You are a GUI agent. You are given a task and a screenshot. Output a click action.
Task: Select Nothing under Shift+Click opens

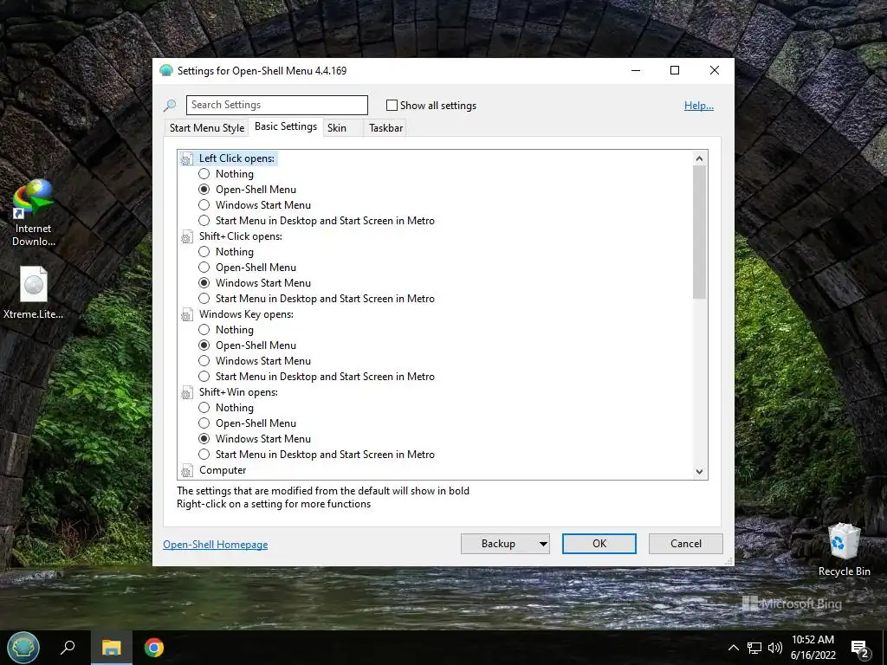coord(204,252)
